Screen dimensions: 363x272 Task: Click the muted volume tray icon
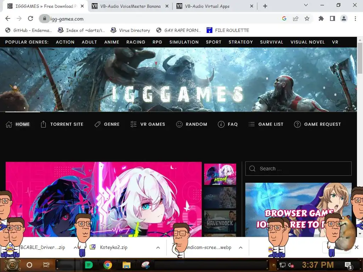tap(291, 265)
